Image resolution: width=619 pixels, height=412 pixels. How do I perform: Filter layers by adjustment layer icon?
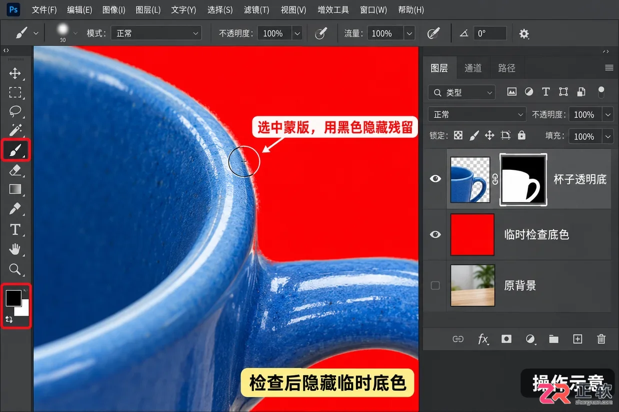pos(529,92)
